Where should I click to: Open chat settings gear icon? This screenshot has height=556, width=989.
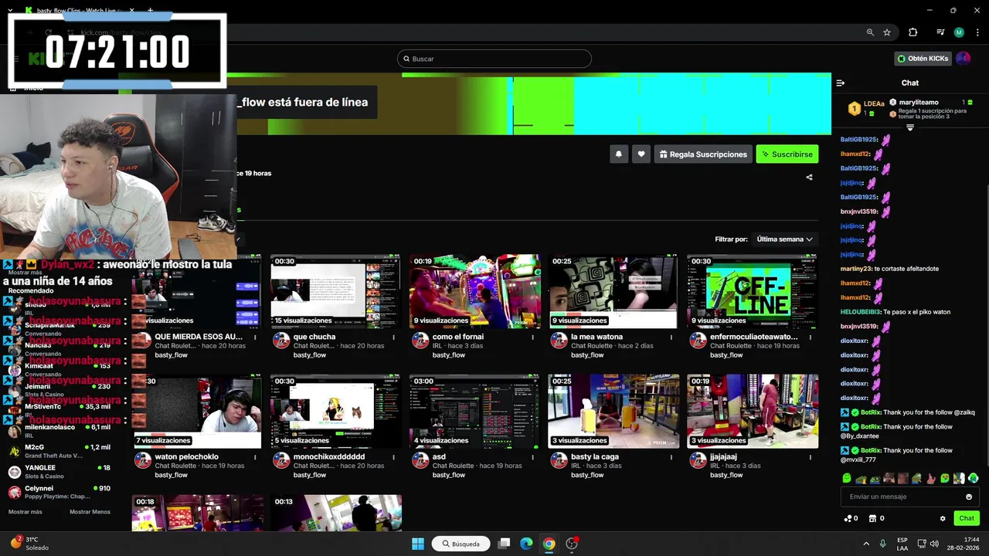[x=943, y=518]
